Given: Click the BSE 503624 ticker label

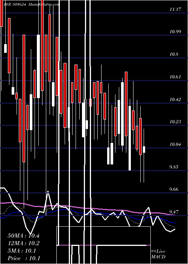Looking at the screenshot, I should (15, 5).
